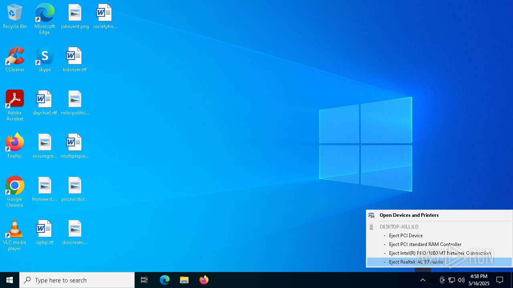
Task: Open the volume speaker tray icon
Action: pyautogui.click(x=461, y=280)
